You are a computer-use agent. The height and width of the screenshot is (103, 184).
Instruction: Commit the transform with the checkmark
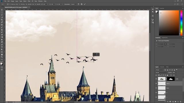[x=85, y=4]
